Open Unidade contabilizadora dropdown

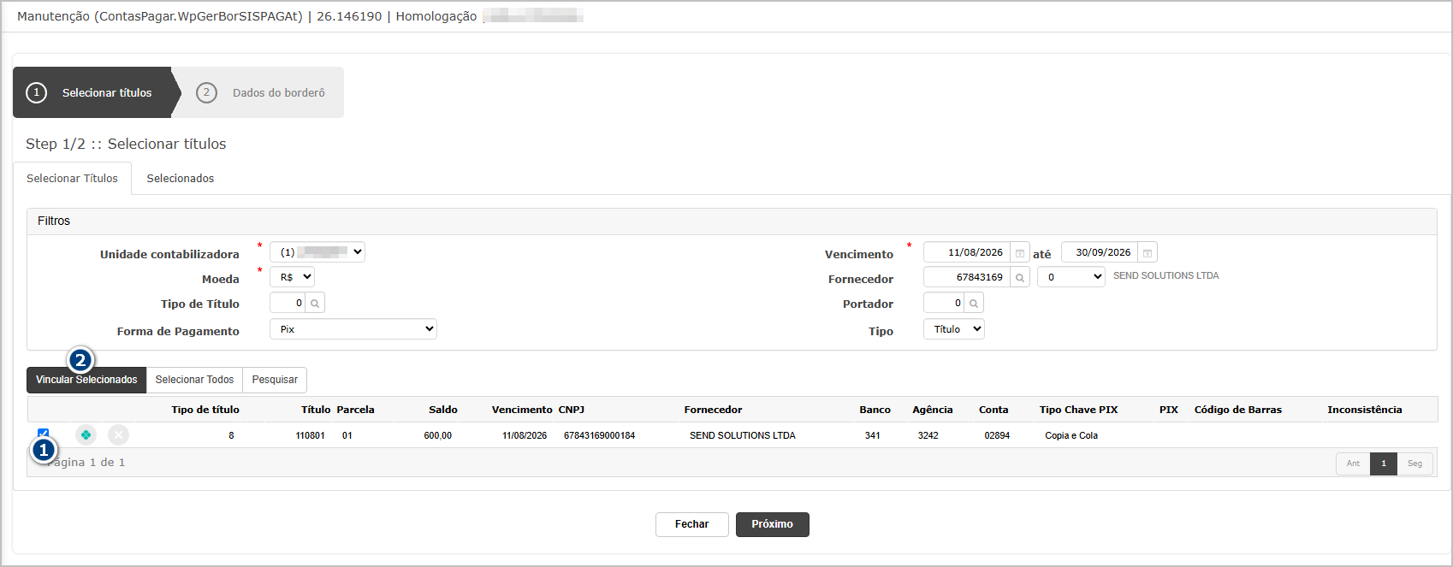click(x=317, y=252)
